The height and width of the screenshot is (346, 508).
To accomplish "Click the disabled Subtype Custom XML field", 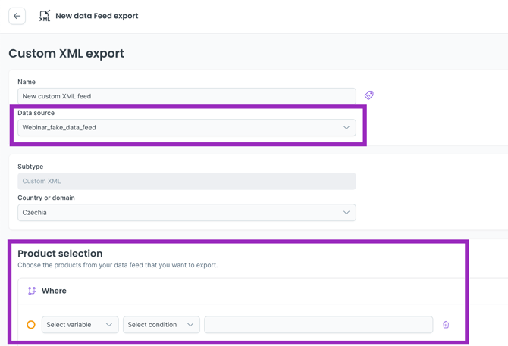I will [x=187, y=182].
